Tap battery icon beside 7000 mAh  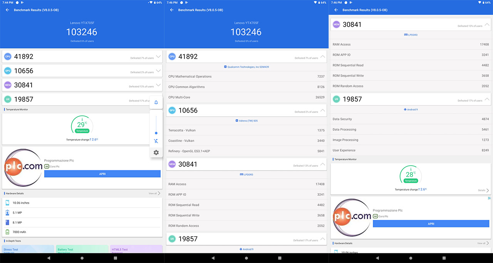(7, 232)
